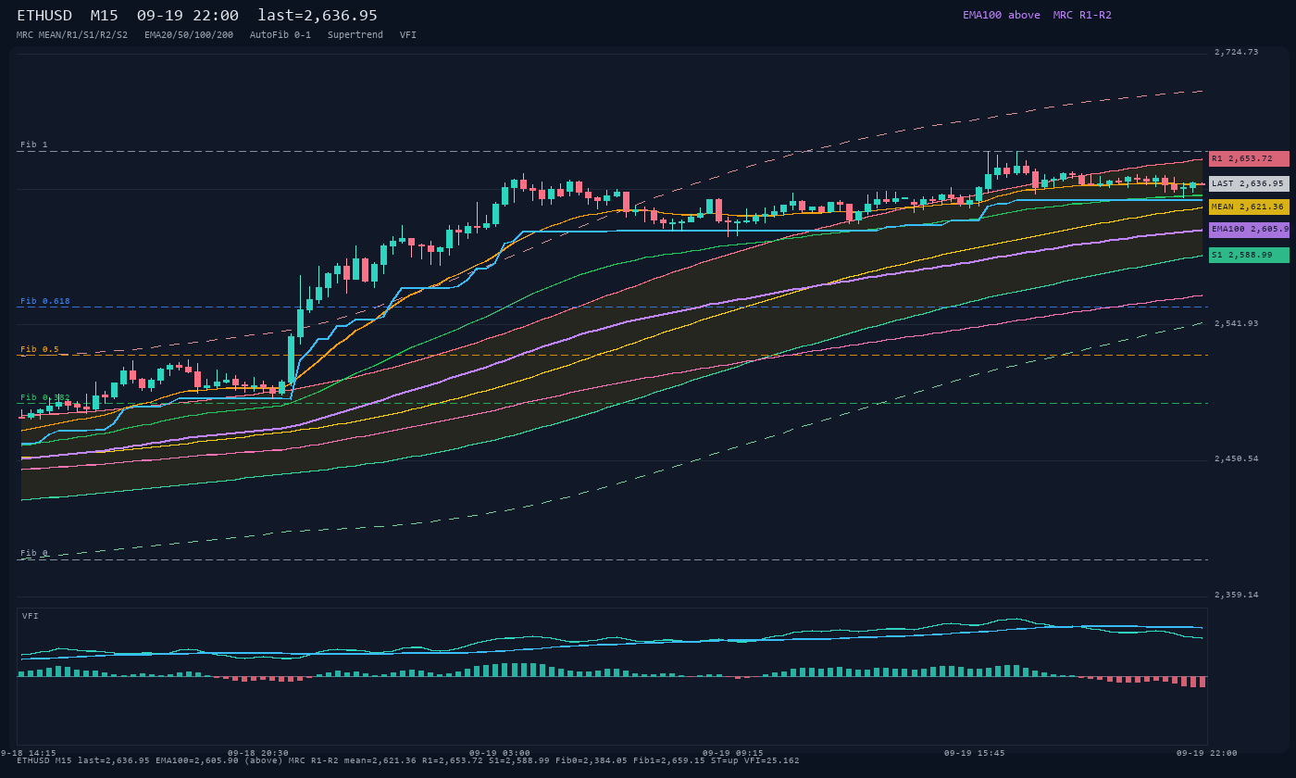Image resolution: width=1296 pixels, height=778 pixels.
Task: Click the VFI legend entry in header
Action: pos(408,34)
